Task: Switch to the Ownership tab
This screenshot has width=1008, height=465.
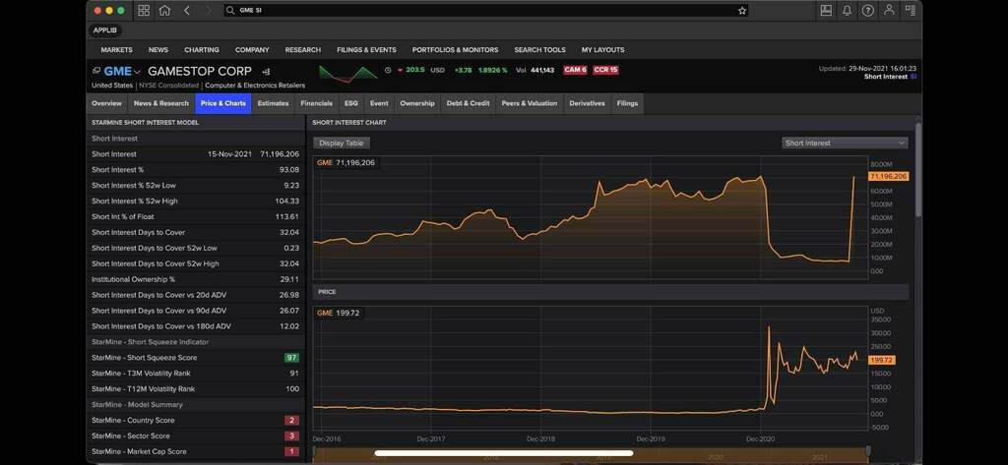Action: 417,103
